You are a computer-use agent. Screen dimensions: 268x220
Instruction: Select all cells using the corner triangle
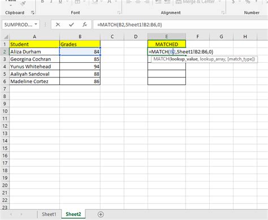pos(6,37)
